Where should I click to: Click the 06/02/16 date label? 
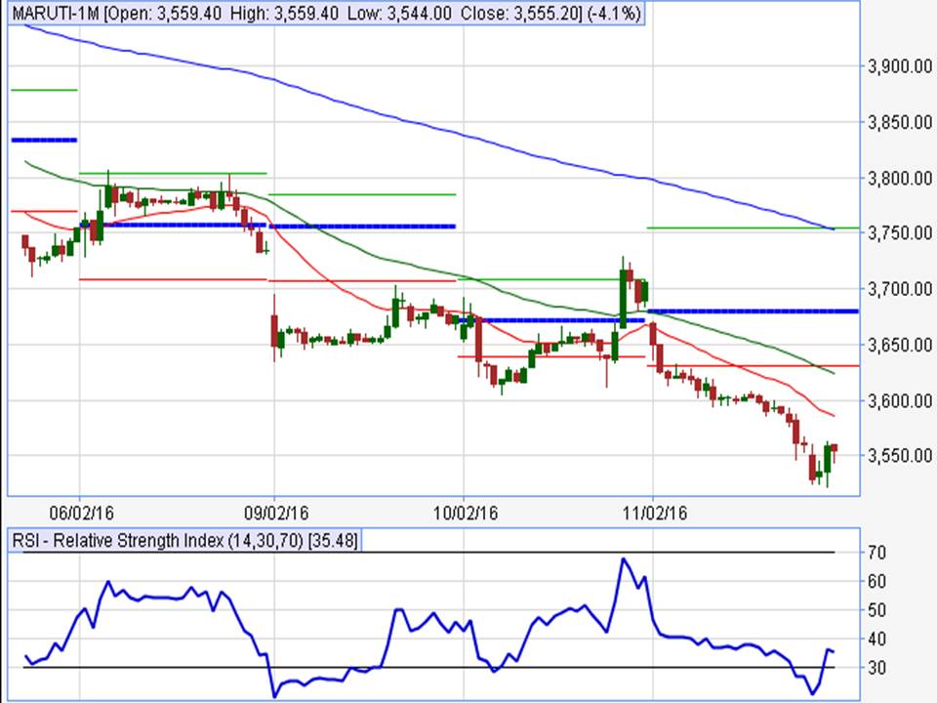[x=81, y=513]
